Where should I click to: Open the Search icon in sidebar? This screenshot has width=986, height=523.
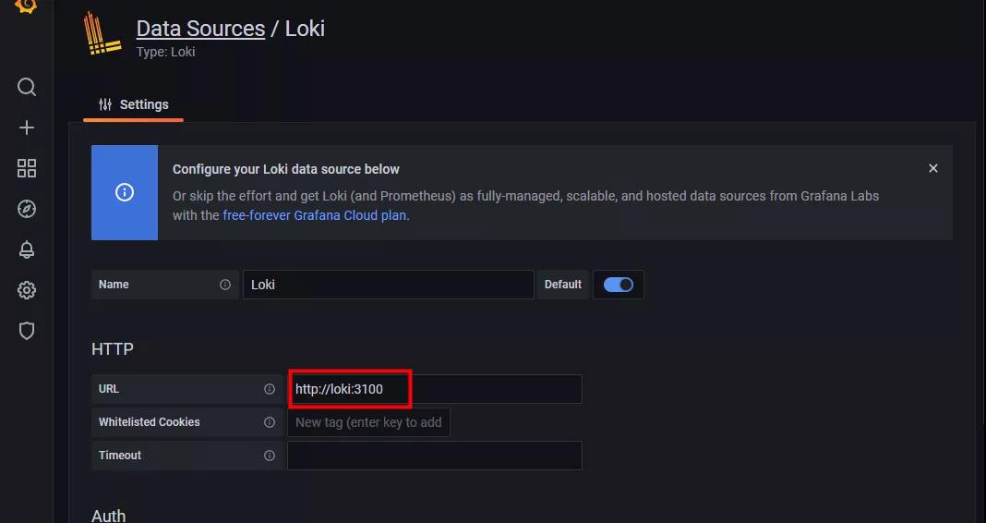(27, 87)
